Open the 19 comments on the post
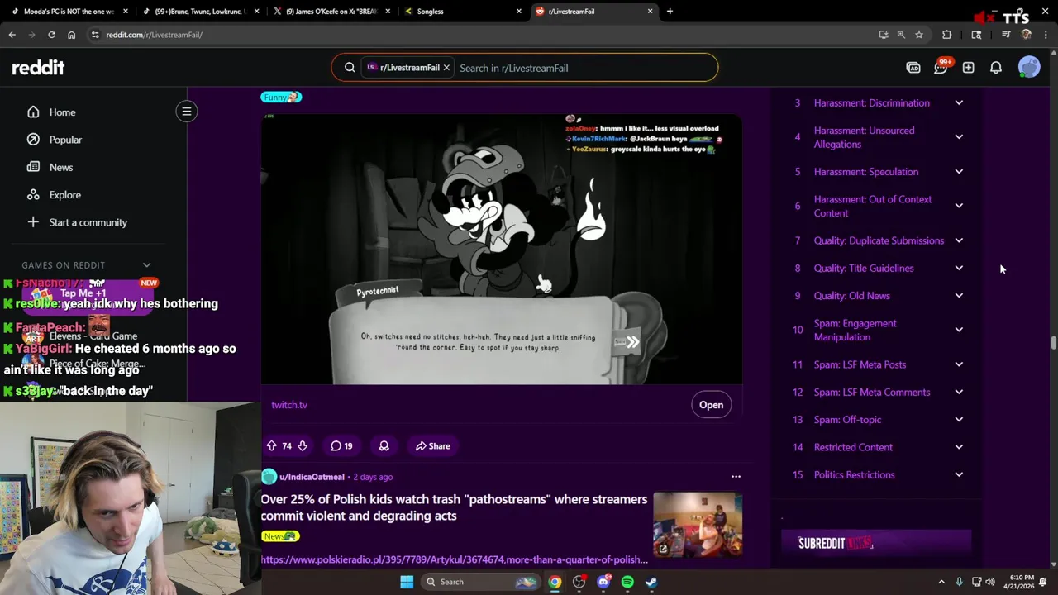This screenshot has height=595, width=1058. [341, 446]
